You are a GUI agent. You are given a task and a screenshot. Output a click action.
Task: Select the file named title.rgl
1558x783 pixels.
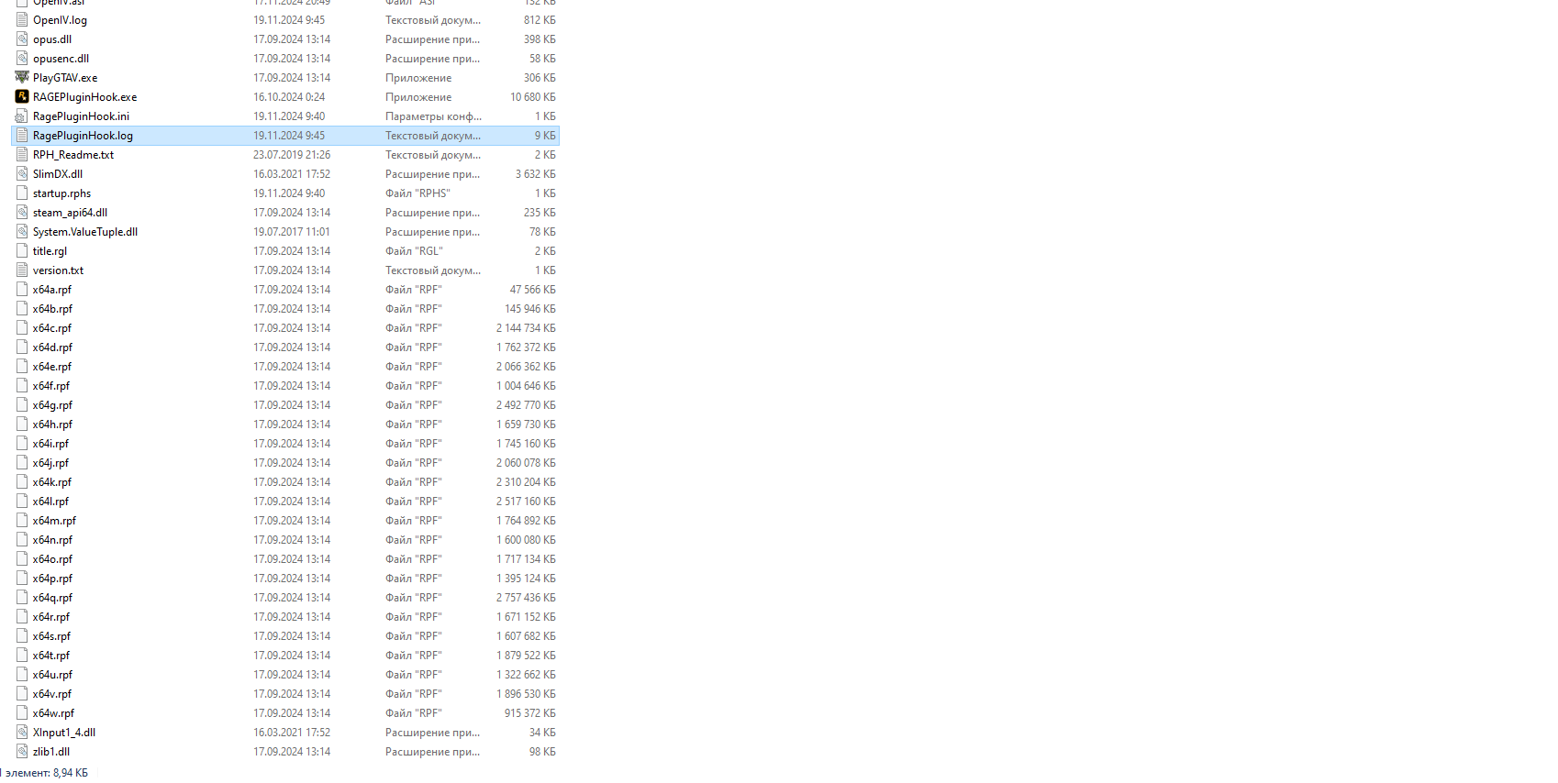click(x=50, y=251)
